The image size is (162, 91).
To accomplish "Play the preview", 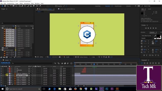I will [x=151, y=28].
